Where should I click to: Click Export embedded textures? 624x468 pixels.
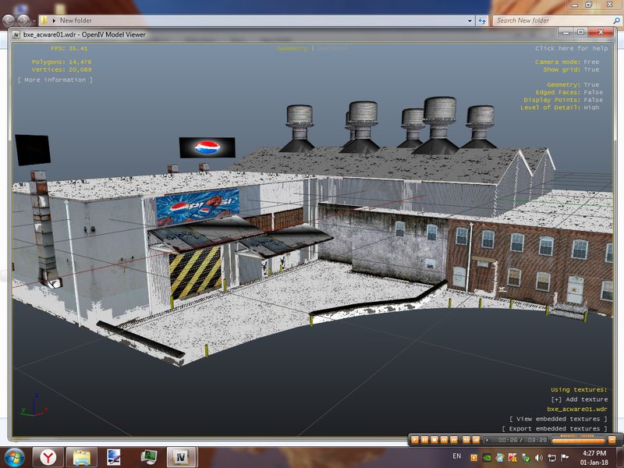click(x=555, y=428)
